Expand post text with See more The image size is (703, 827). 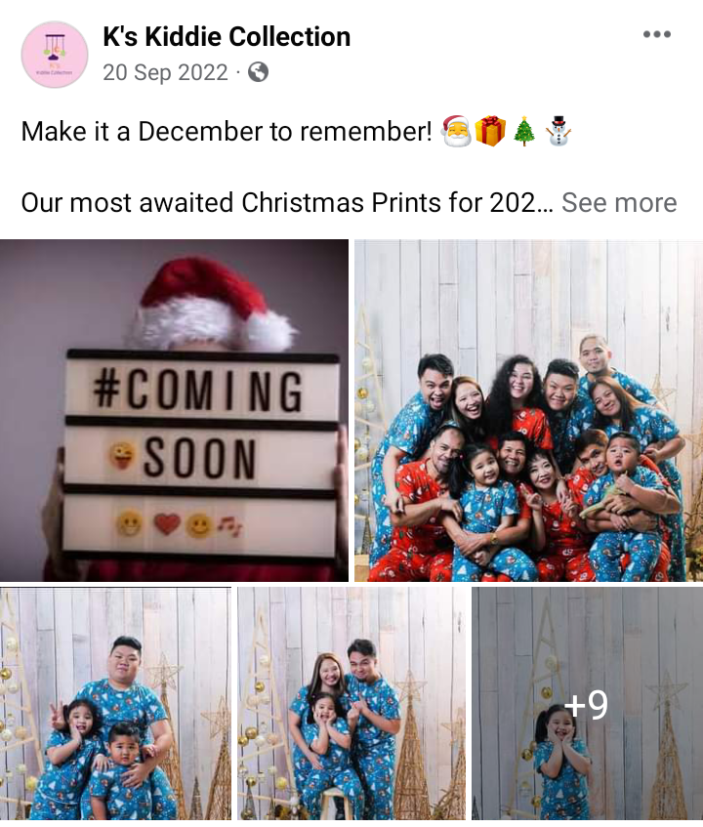(x=619, y=202)
